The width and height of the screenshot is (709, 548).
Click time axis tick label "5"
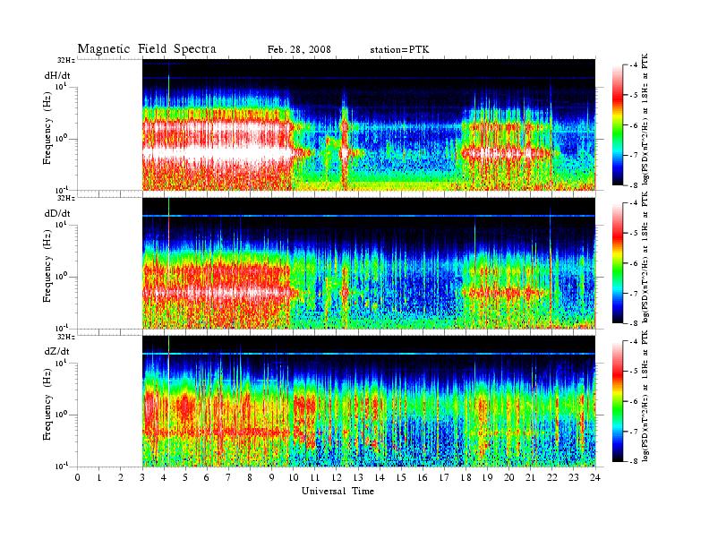(185, 477)
